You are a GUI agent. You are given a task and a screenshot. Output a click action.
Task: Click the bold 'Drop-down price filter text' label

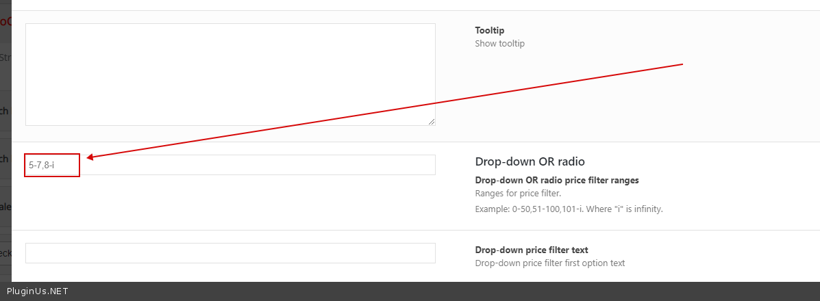(531, 250)
